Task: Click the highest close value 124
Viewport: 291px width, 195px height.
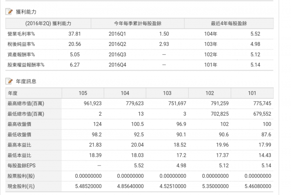Action: point(97,124)
